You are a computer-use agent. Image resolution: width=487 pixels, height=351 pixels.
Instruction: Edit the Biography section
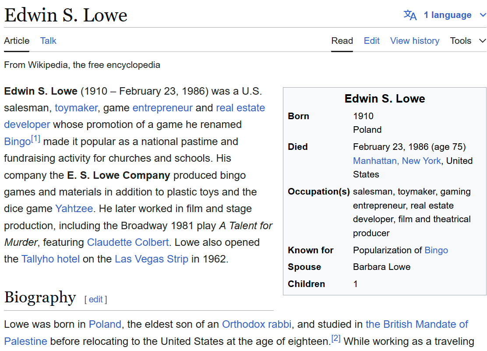[x=95, y=299]
